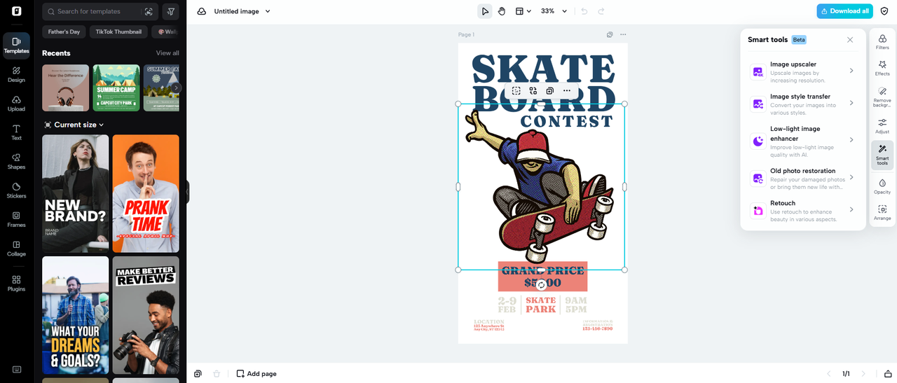This screenshot has width=897, height=383.
Task: Open Filters in right toolbar
Action: pyautogui.click(x=882, y=42)
